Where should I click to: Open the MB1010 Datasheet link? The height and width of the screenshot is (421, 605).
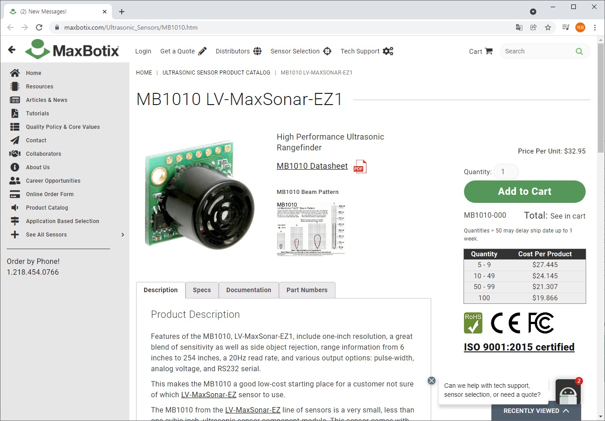coord(312,166)
